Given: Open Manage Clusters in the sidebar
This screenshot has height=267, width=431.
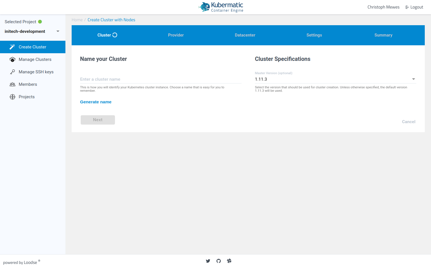Looking at the screenshot, I should (x=33, y=59).
